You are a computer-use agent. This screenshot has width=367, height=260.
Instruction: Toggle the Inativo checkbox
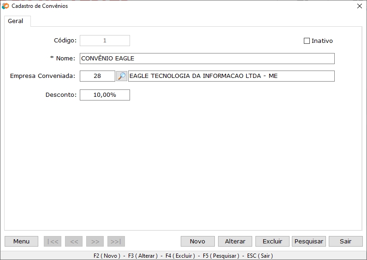[x=307, y=41]
